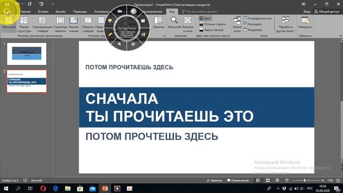Open Customize Quick Access Toolbar dropdown
This screenshot has width=343, height=193.
[x=53, y=4]
